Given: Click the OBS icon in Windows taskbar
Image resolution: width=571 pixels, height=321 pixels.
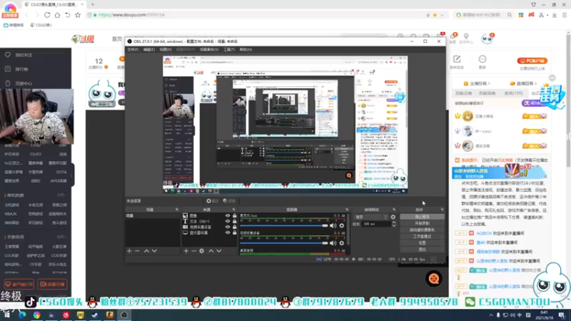Looking at the screenshot, I should [x=124, y=315].
